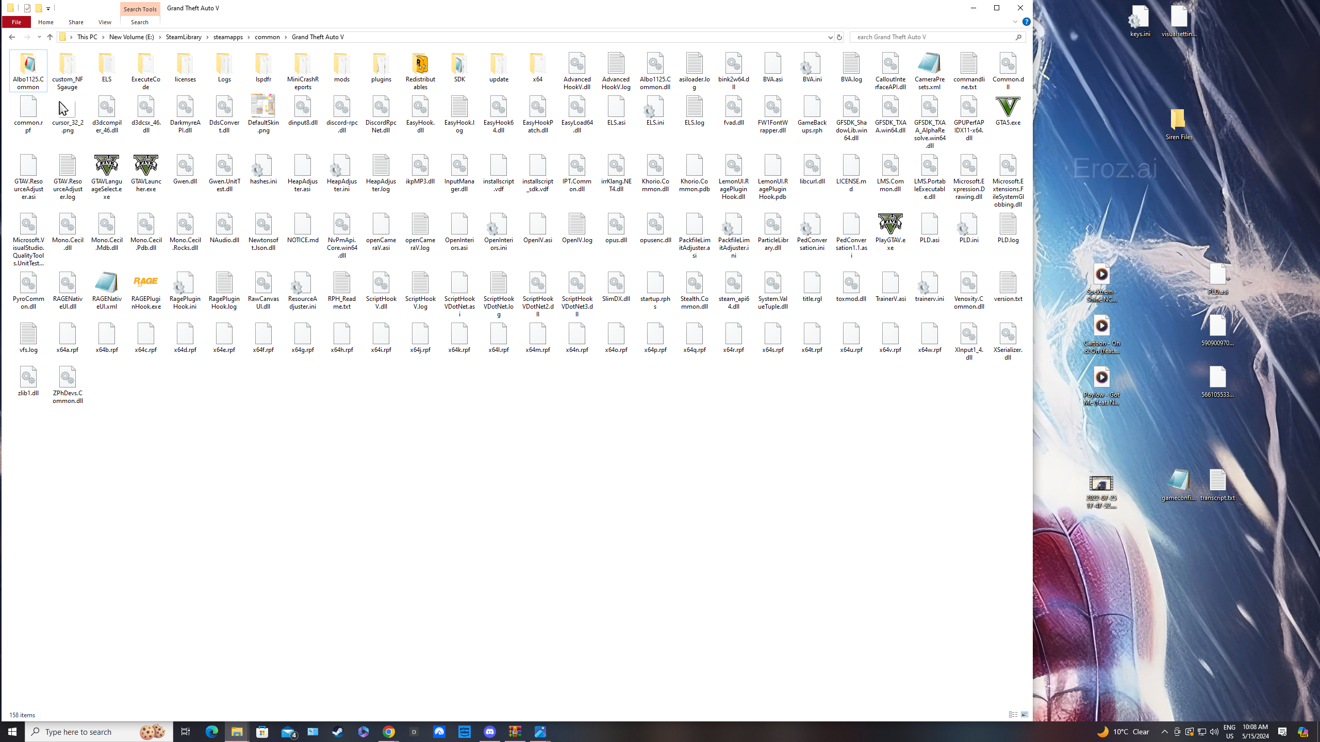Open the File menu

(x=16, y=22)
